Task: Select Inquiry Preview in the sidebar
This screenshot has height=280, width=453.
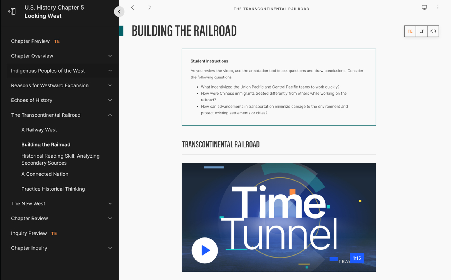Action: click(x=29, y=233)
